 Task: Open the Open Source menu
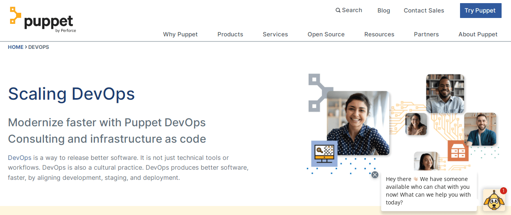(x=326, y=34)
